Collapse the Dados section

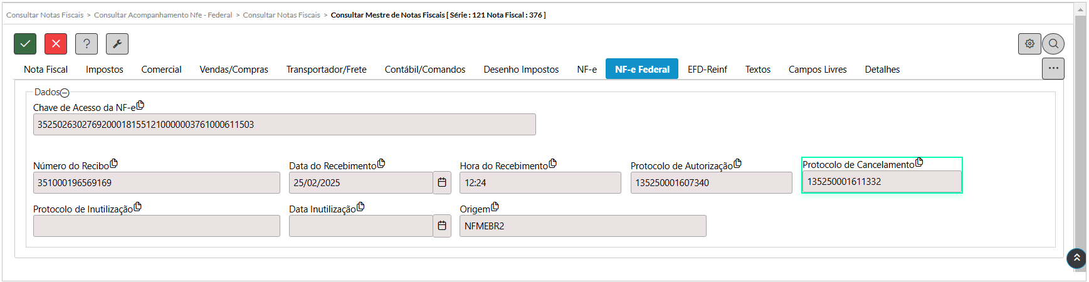(65, 93)
